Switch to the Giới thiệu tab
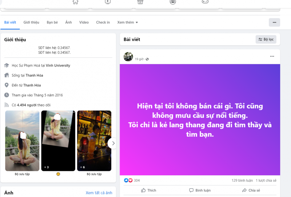This screenshot has width=291, height=197. pyautogui.click(x=31, y=22)
